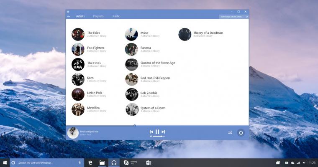The height and width of the screenshot is (167, 318).
Task: Click the system tray volume icon
Action: point(304,163)
